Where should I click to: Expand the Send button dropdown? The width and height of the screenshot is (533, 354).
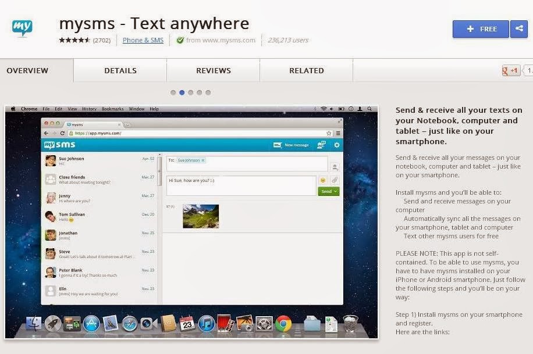[x=335, y=191]
